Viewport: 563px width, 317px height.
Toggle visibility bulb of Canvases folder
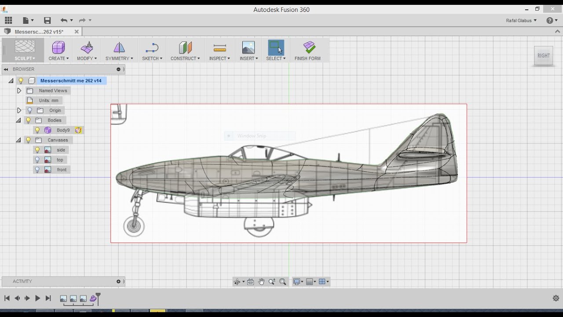pyautogui.click(x=28, y=140)
